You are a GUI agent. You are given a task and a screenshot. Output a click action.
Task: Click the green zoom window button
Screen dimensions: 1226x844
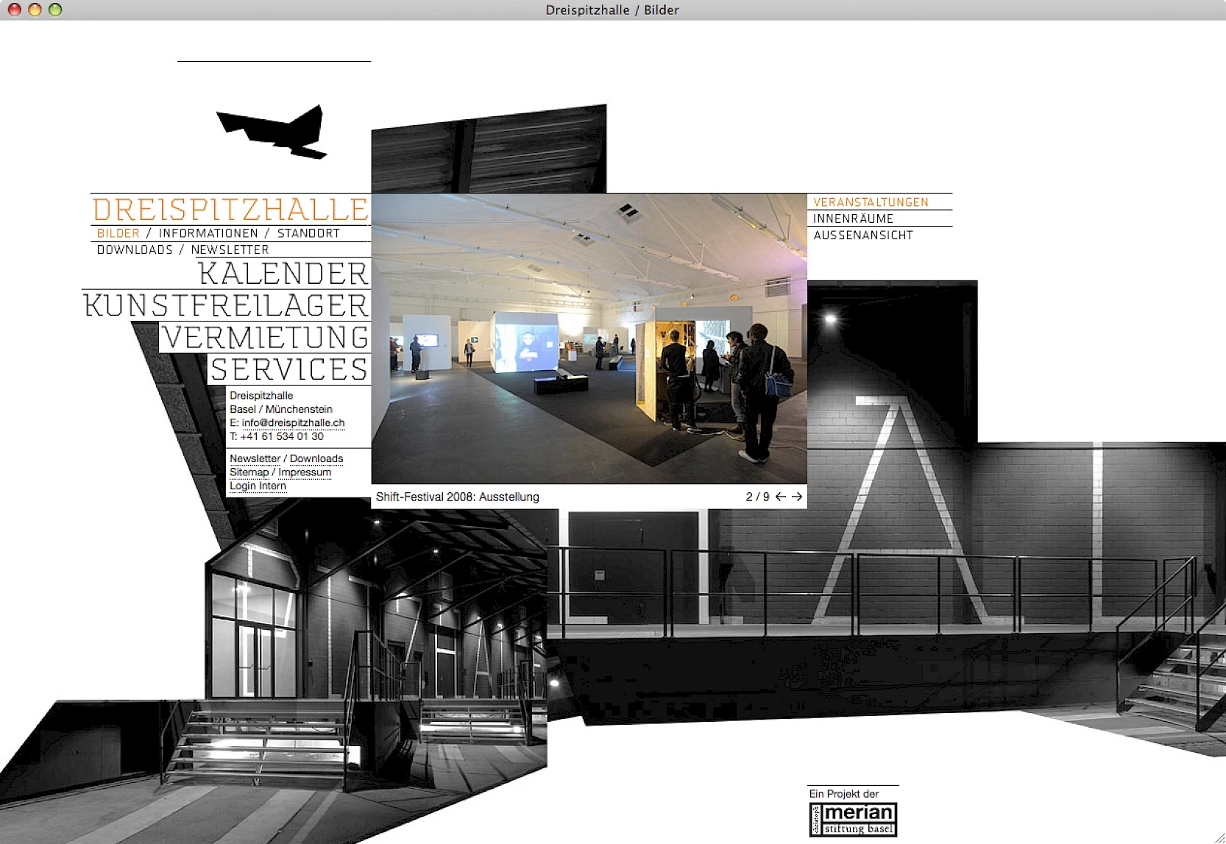[55, 10]
